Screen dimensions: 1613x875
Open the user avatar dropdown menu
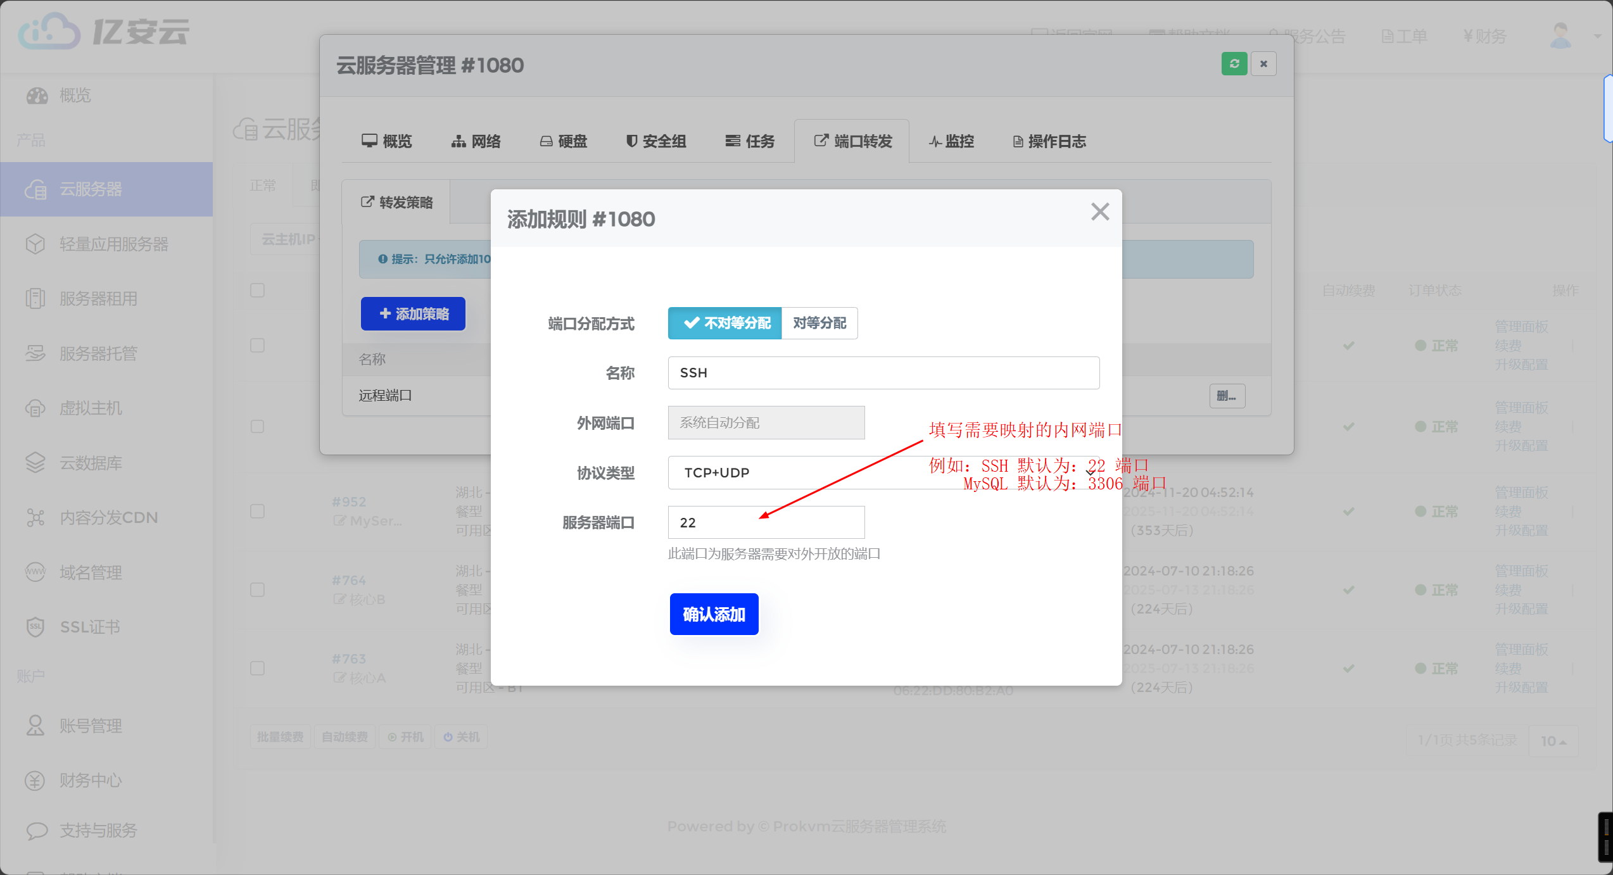coord(1561,36)
